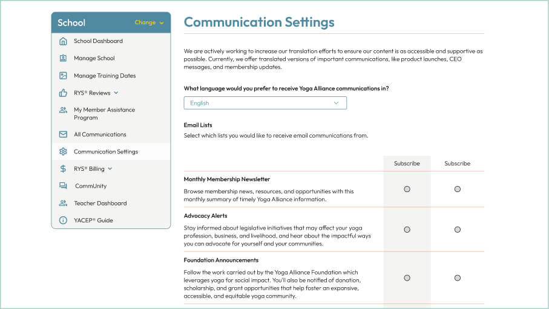The height and width of the screenshot is (309, 549).
Task: Click the All Communications envelope icon
Action: click(x=63, y=135)
